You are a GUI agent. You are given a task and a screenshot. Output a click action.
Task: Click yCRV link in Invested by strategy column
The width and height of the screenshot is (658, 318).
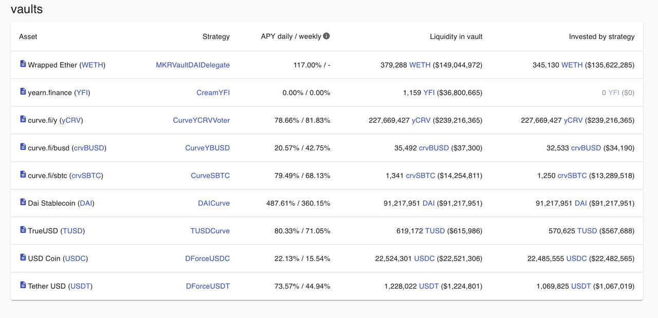tap(573, 121)
